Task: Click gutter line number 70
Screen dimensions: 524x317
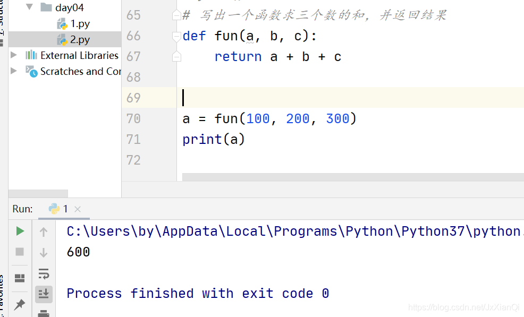Action: 134,118
